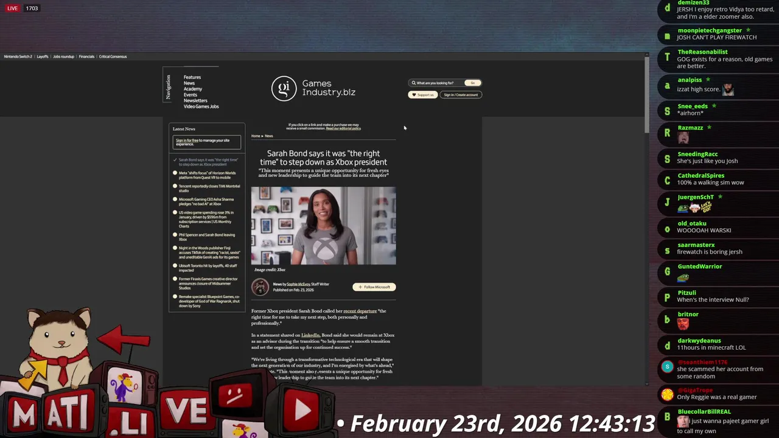Open the Layoffs topic link
The width and height of the screenshot is (779, 438).
click(x=43, y=57)
